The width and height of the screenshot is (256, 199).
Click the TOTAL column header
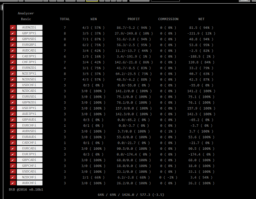pos(65,19)
